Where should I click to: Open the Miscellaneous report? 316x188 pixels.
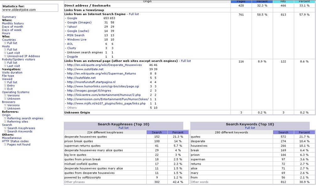coord(12,138)
